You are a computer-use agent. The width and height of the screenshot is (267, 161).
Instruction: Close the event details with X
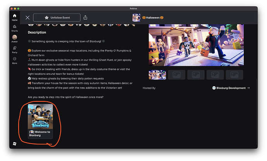tap(27, 17)
